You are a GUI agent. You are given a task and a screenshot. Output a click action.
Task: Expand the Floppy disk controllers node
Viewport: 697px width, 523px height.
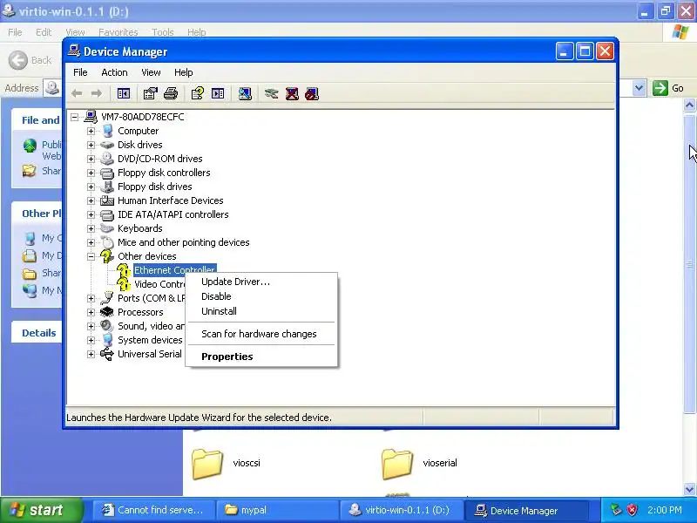pos(91,173)
